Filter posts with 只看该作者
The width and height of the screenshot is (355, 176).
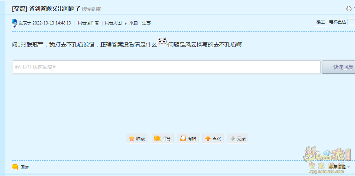[88, 23]
